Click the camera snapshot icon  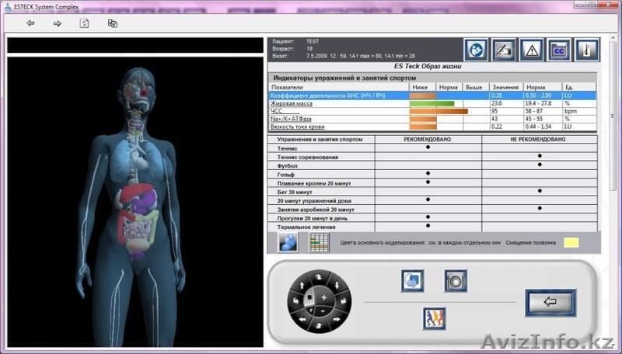pos(456,280)
